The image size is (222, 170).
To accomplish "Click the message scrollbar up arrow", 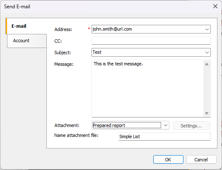I will (x=207, y=64).
